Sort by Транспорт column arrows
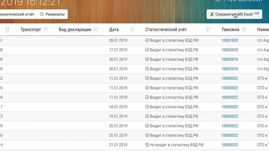 pyautogui.click(x=46, y=29)
